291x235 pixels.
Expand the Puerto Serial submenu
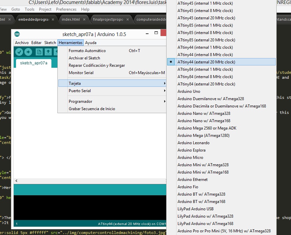tap(112, 91)
